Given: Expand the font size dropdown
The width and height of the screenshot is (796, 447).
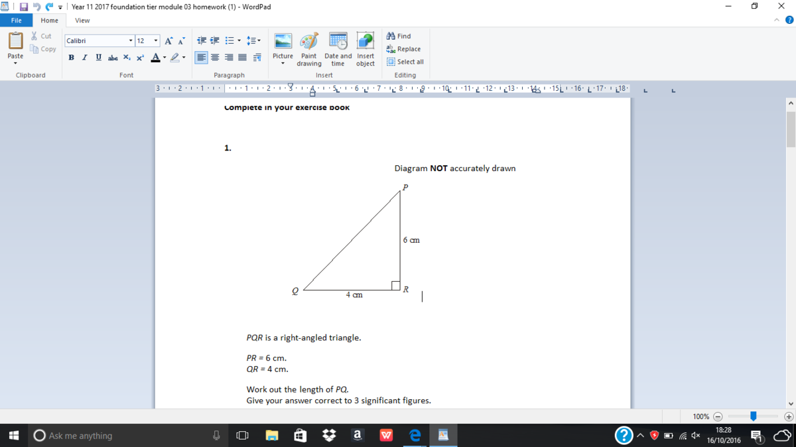Looking at the screenshot, I should click(156, 41).
